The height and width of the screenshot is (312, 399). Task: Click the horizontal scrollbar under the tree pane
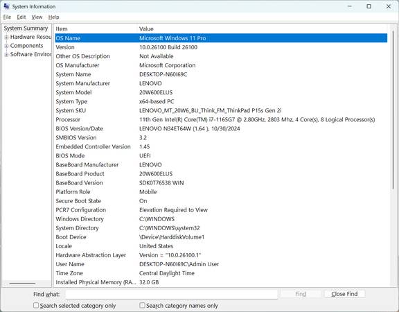click(22, 283)
